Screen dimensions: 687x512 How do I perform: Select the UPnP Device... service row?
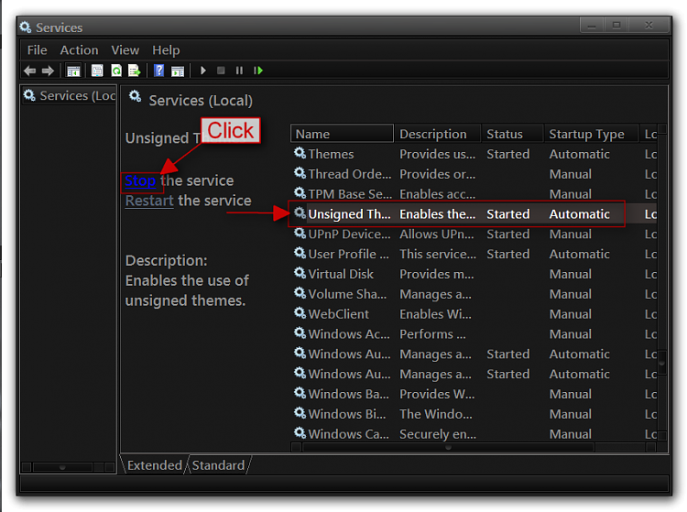(474, 234)
